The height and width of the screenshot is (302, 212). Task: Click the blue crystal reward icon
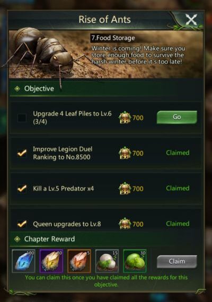[23, 261]
